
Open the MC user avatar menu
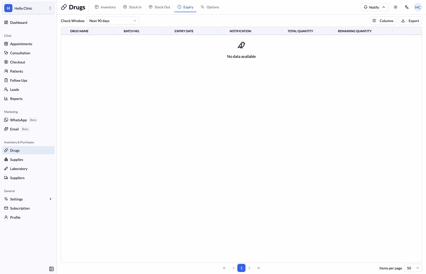coord(418,7)
